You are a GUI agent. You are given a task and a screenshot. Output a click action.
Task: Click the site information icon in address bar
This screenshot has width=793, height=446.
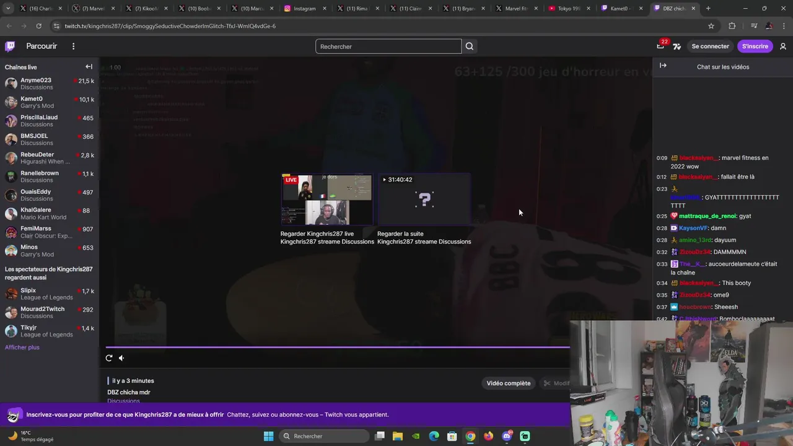click(x=56, y=26)
